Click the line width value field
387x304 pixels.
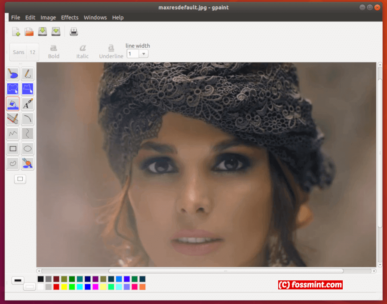pyautogui.click(x=133, y=54)
